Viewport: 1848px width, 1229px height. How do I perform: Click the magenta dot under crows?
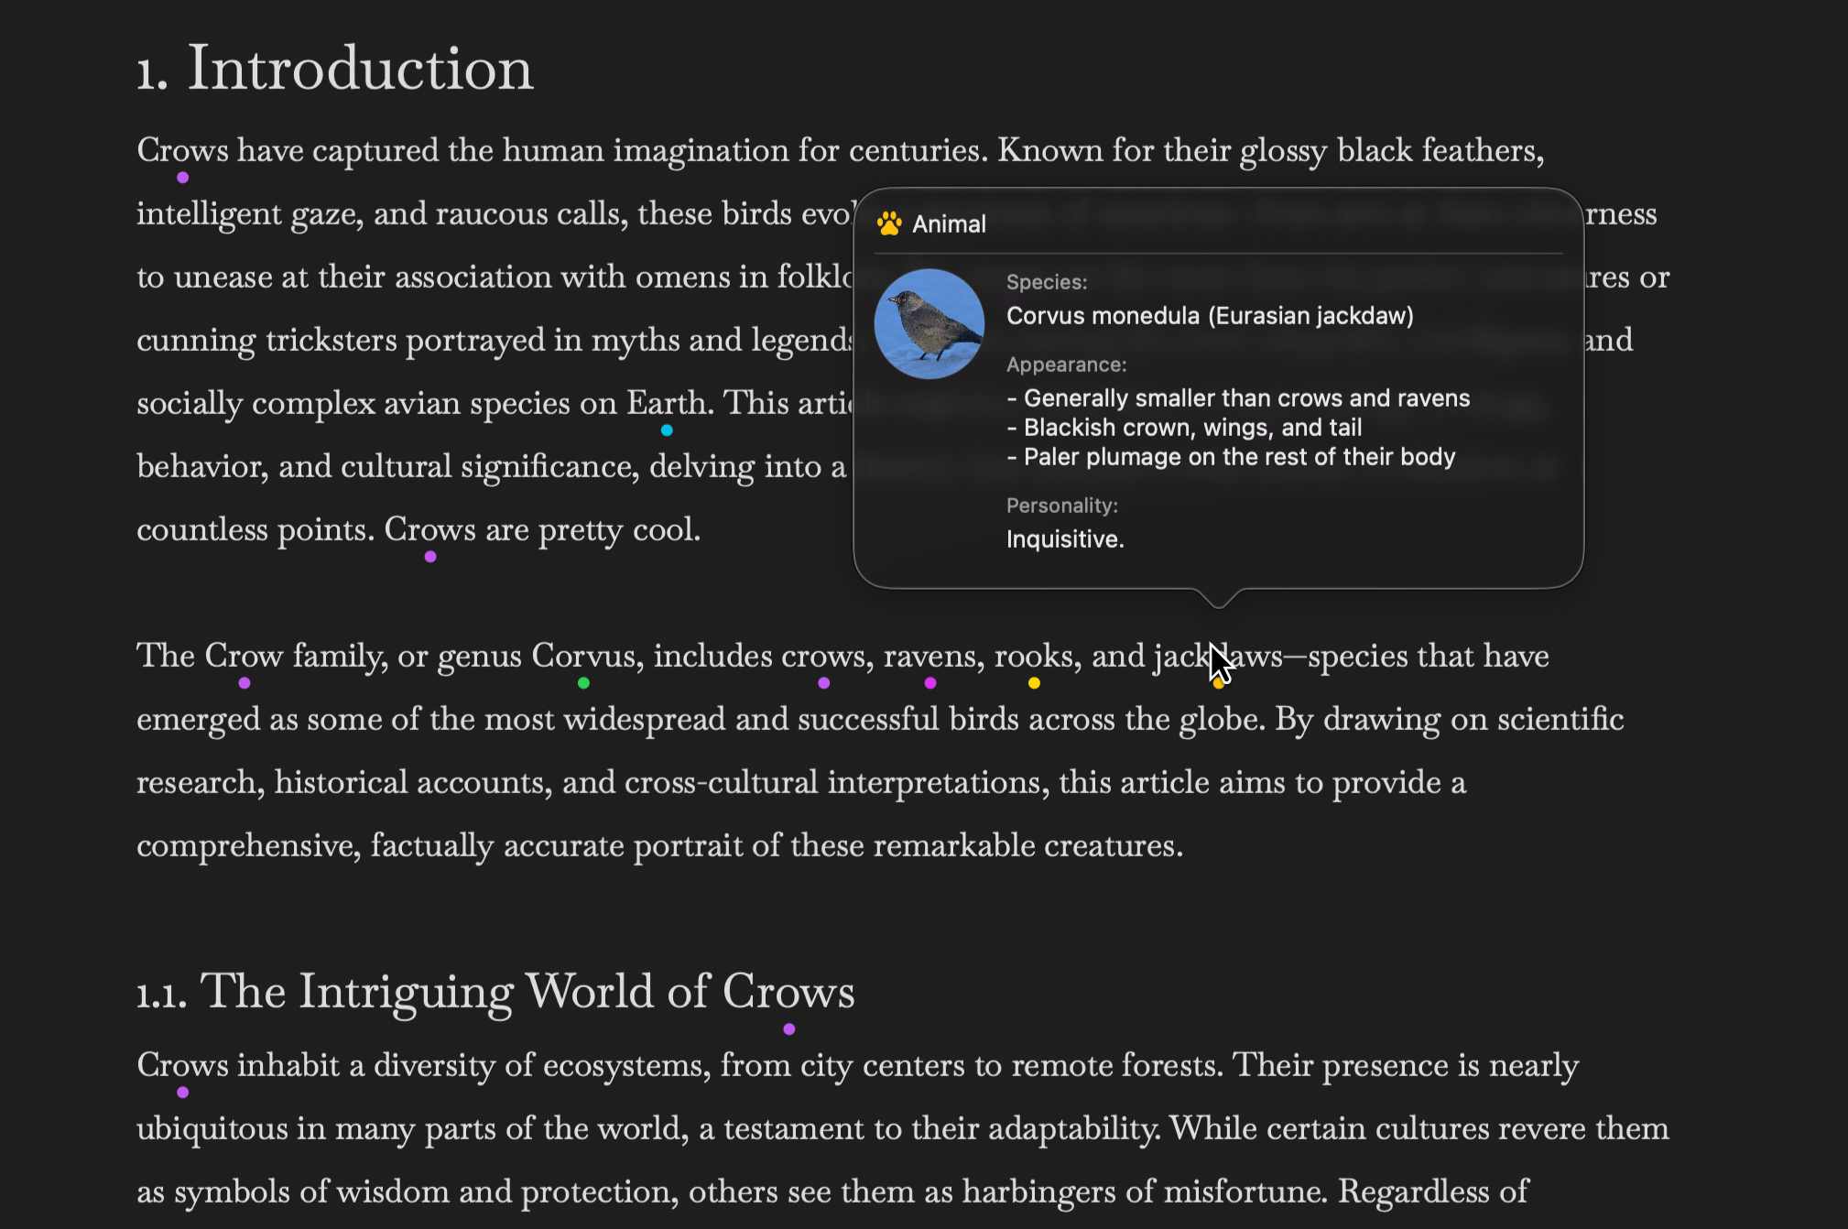(x=824, y=683)
